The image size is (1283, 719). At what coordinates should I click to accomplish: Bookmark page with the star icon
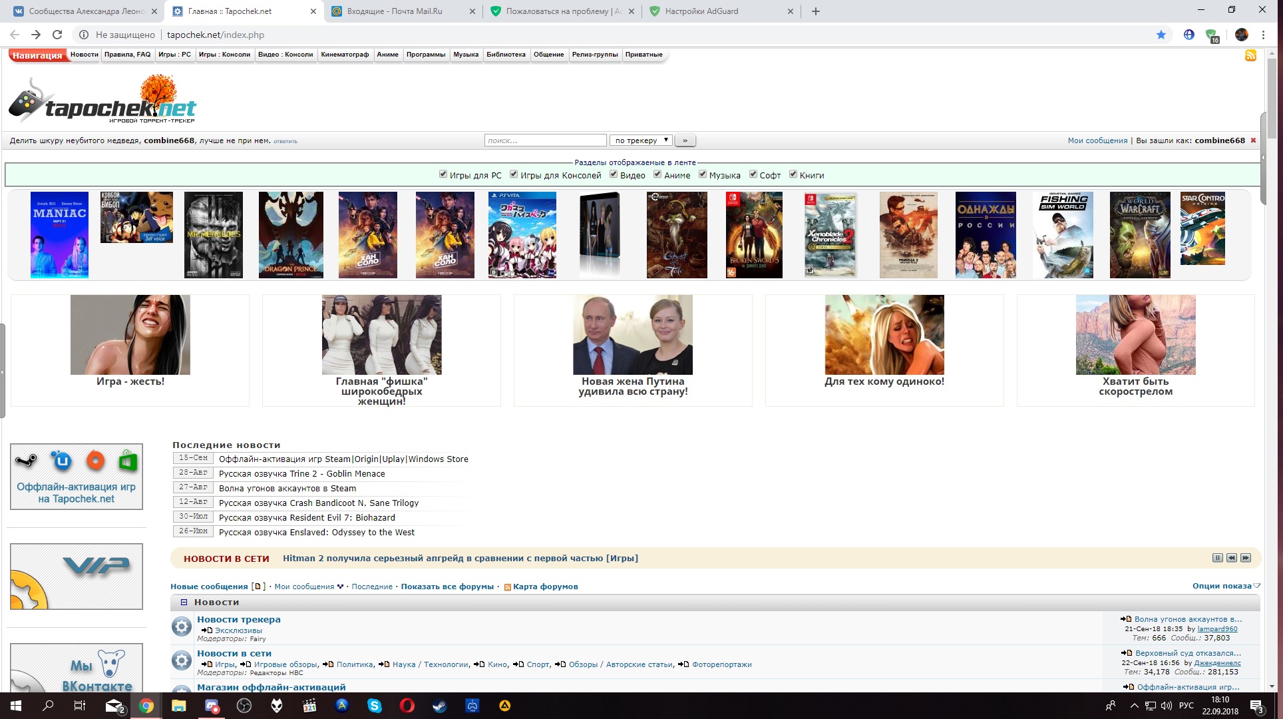pos(1161,35)
